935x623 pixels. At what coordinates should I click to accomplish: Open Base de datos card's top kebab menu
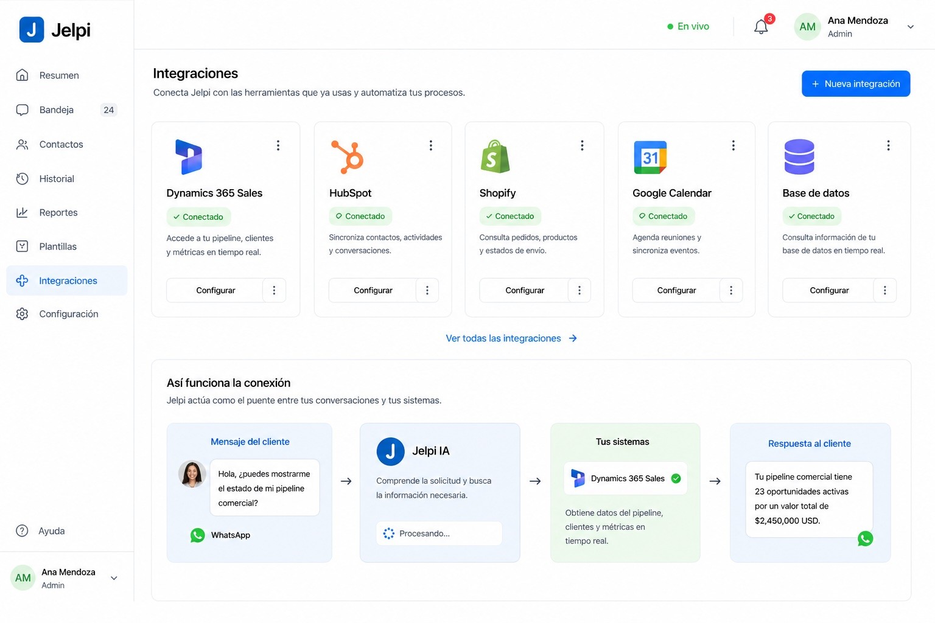(x=889, y=145)
